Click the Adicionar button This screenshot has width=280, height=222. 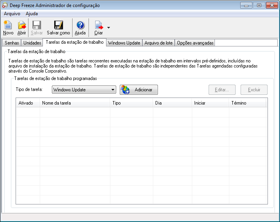(x=139, y=90)
